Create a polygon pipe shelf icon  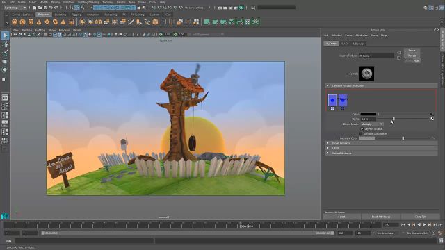[71, 22]
